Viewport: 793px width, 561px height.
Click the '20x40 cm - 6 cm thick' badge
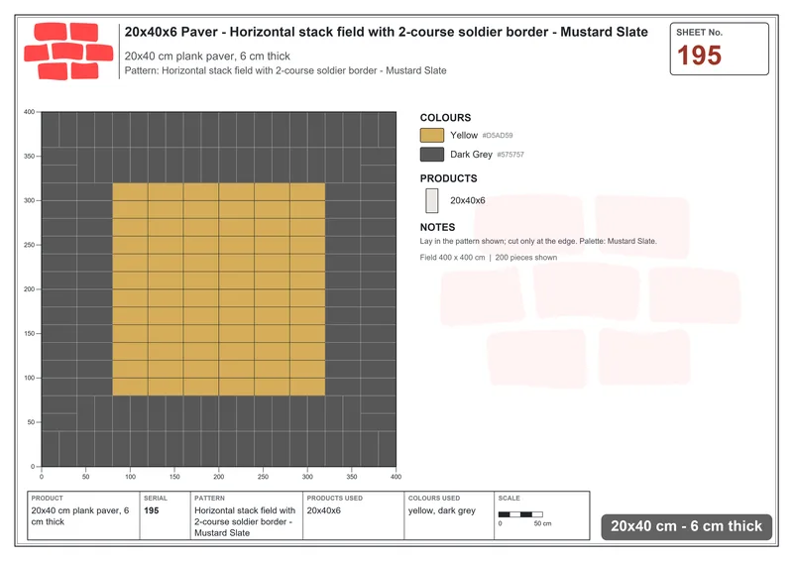686,526
